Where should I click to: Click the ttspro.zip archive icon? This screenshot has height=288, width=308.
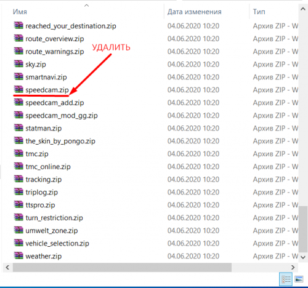pos(18,204)
